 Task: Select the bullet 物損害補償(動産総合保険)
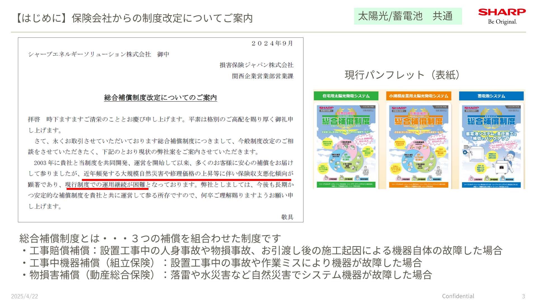click(227, 275)
